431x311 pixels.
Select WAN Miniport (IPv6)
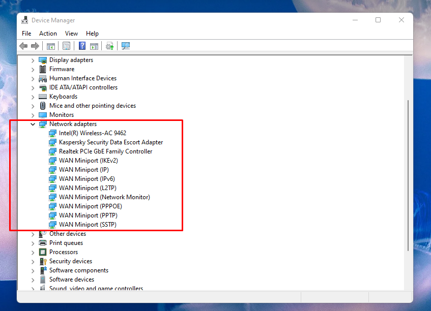tap(87, 179)
